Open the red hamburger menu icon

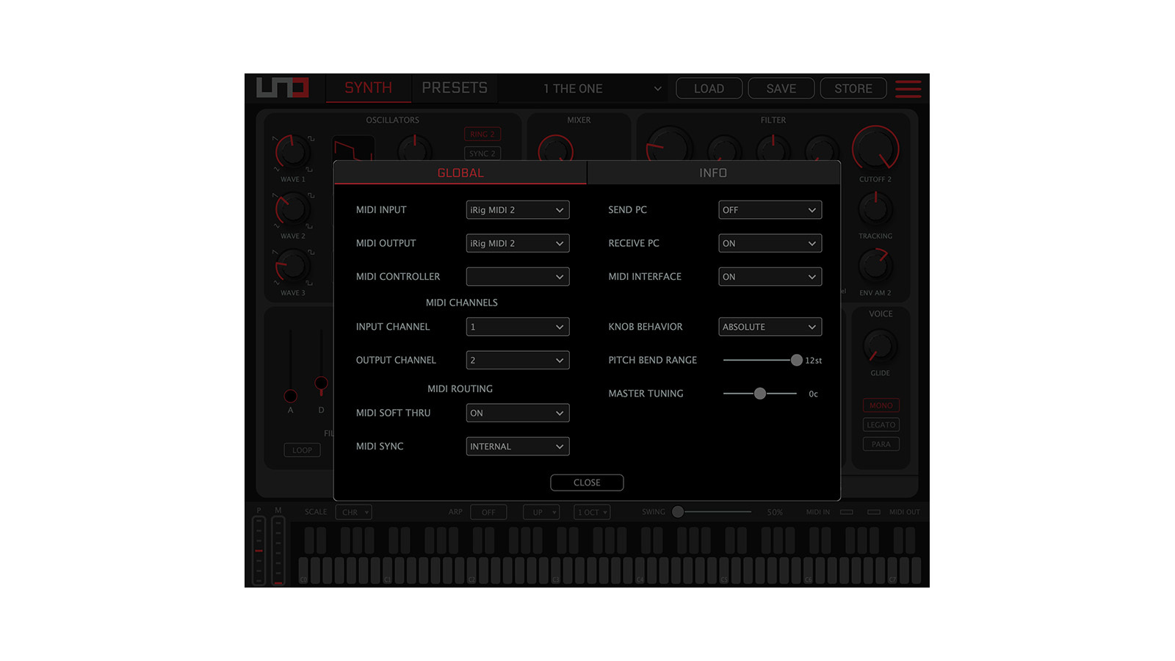point(908,89)
